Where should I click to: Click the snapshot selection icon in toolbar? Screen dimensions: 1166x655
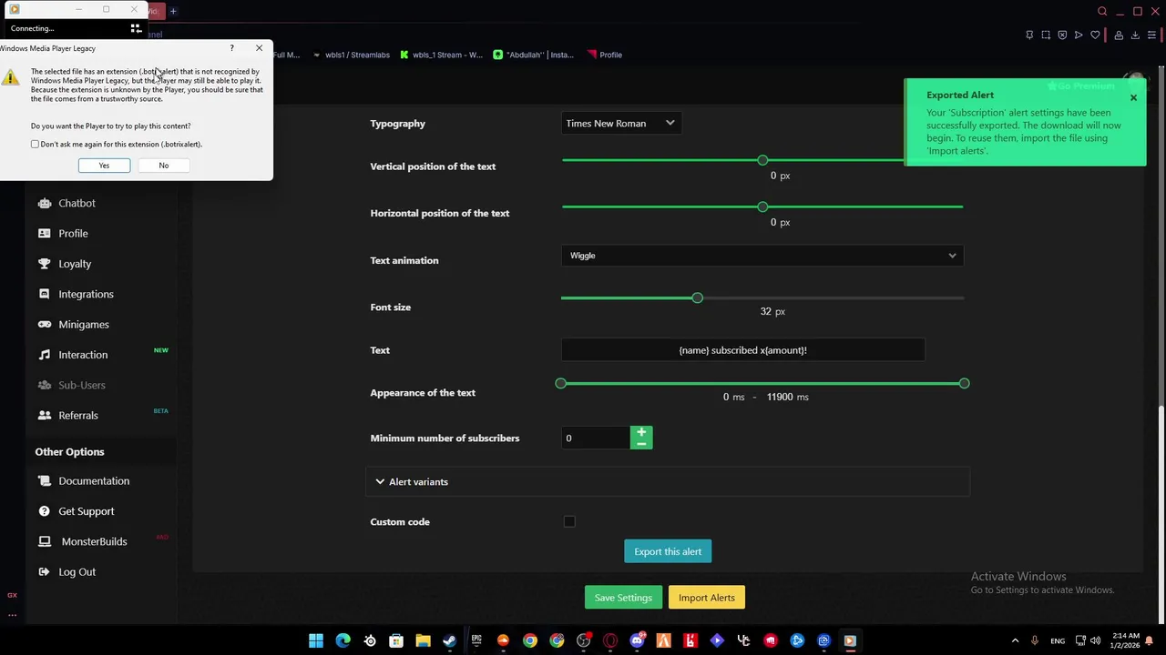tap(1046, 35)
